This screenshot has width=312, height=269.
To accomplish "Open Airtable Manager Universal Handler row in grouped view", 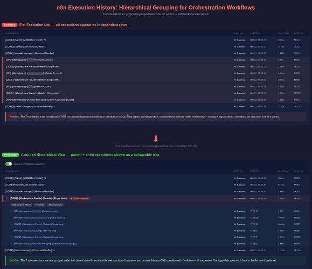I will tap(156, 191).
